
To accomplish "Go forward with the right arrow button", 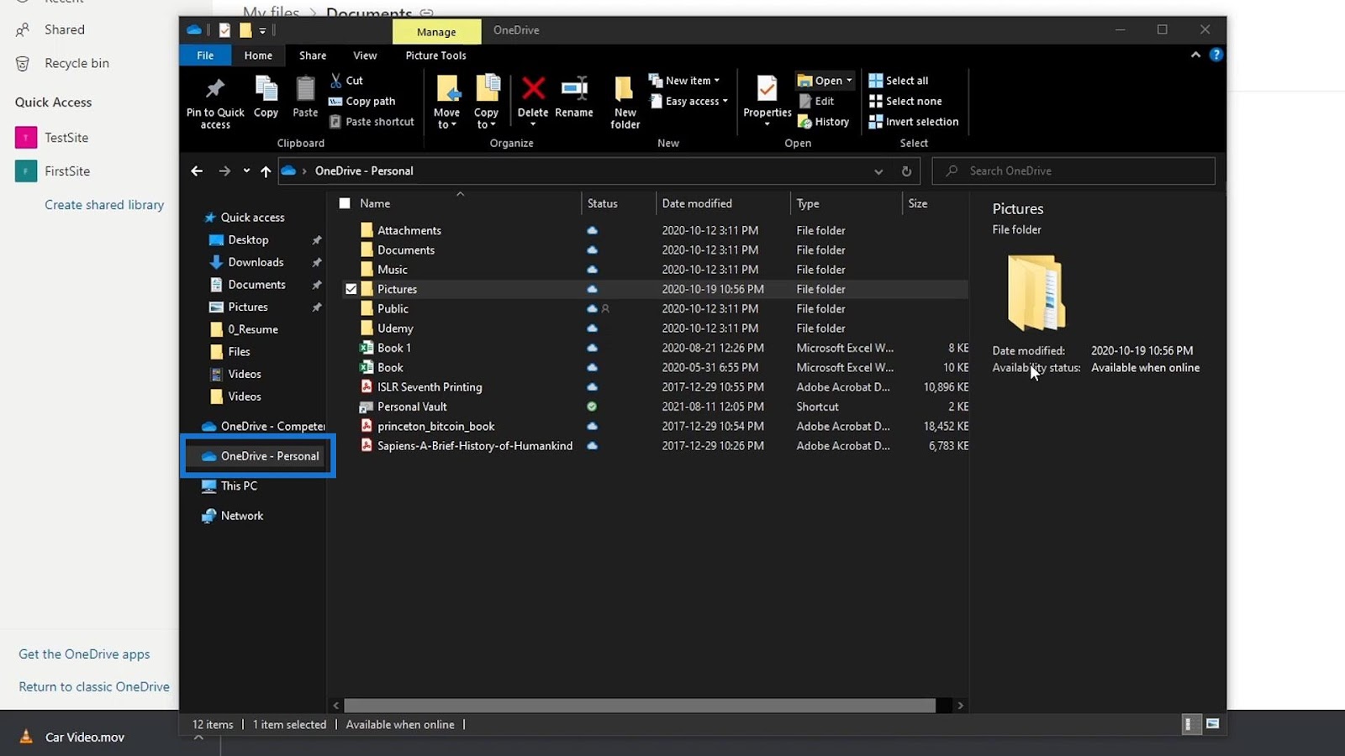I will [224, 171].
